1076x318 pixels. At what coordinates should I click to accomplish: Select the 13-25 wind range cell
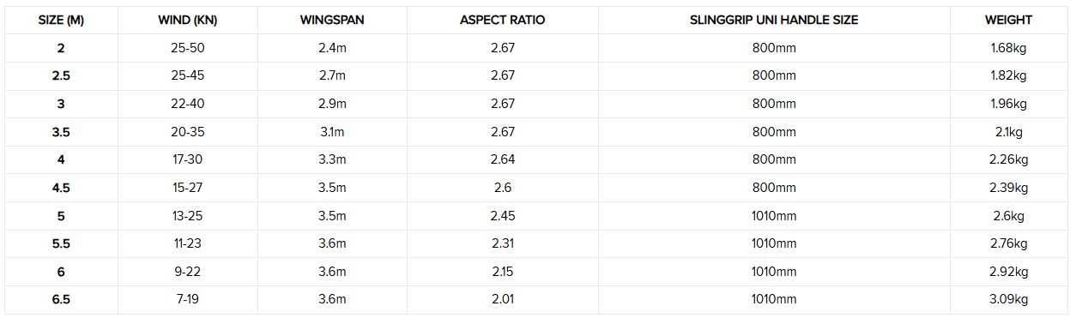(x=187, y=215)
